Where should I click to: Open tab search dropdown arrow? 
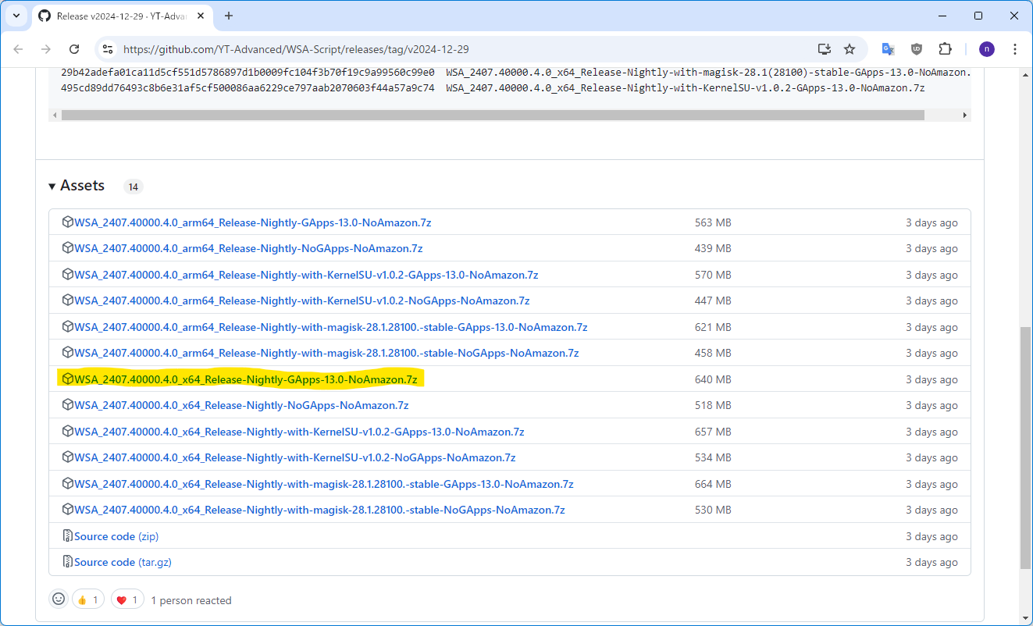click(x=16, y=16)
